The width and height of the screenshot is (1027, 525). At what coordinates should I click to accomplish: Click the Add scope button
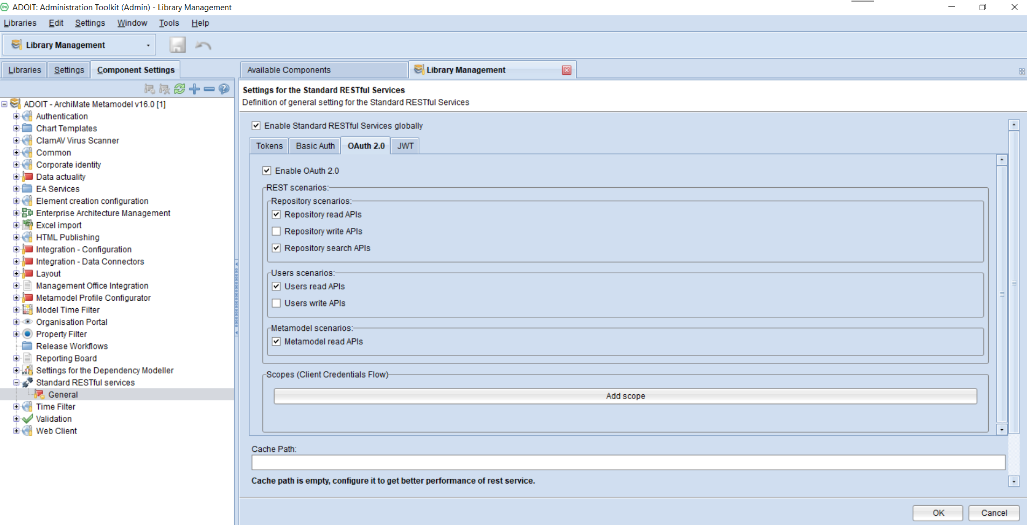[625, 396]
